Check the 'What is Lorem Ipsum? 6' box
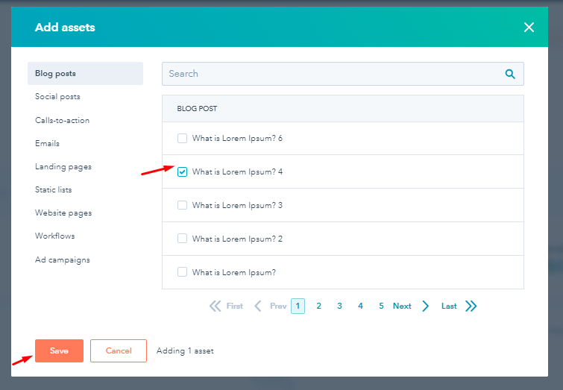This screenshot has width=563, height=390. [x=182, y=138]
